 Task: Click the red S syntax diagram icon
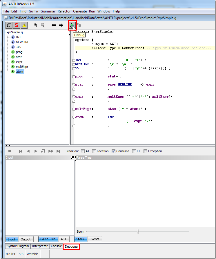click(x=17, y=26)
